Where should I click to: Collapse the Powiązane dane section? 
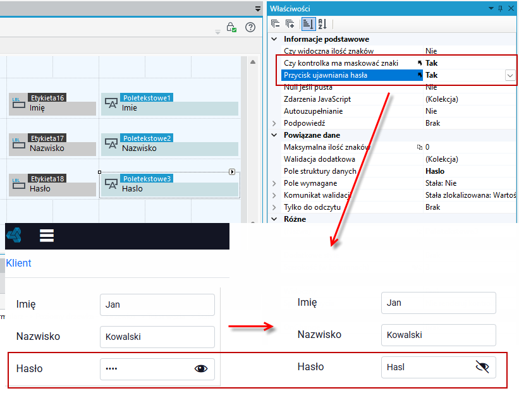click(274, 135)
